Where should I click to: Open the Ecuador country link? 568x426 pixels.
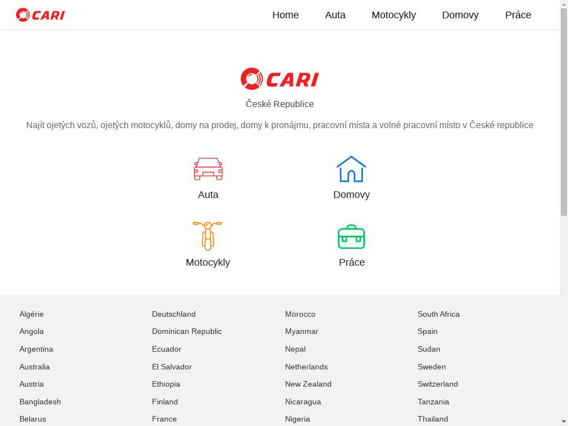(166, 349)
